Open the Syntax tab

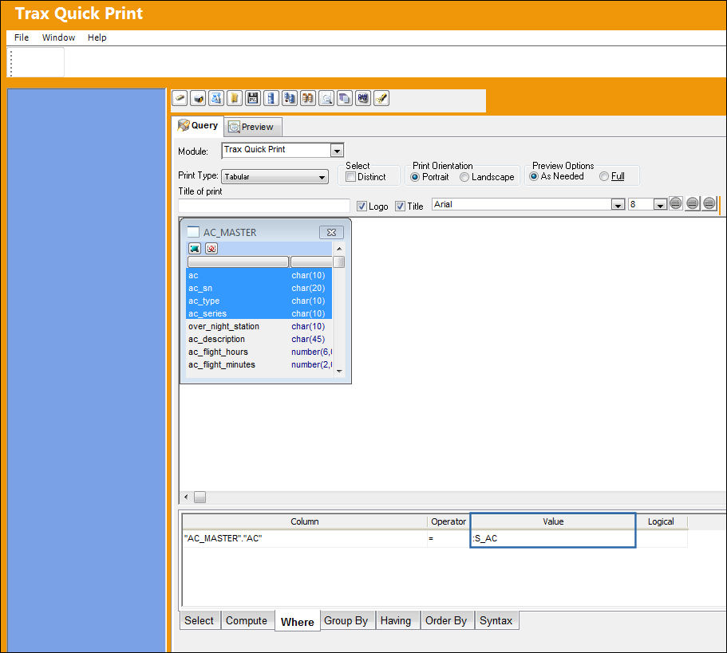(x=496, y=620)
